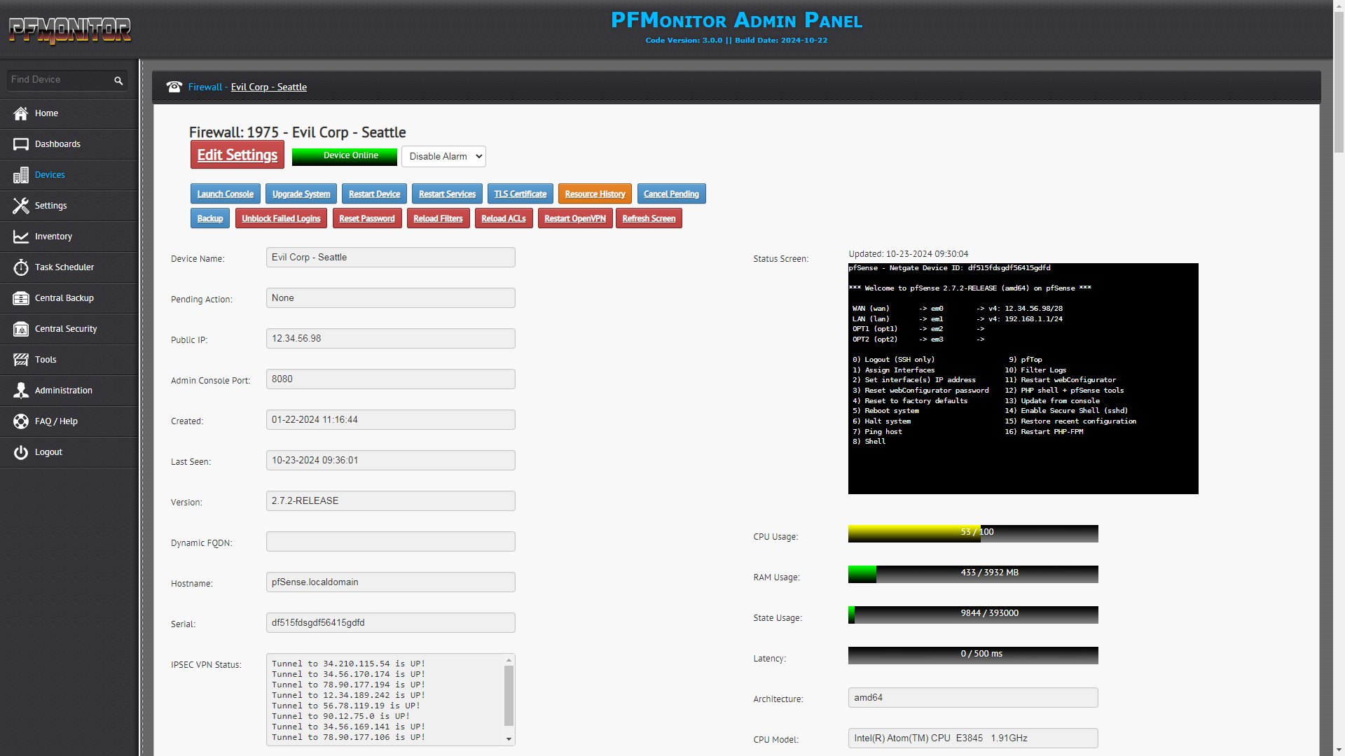
Task: Click Unblock Failed Logins
Action: [281, 218]
